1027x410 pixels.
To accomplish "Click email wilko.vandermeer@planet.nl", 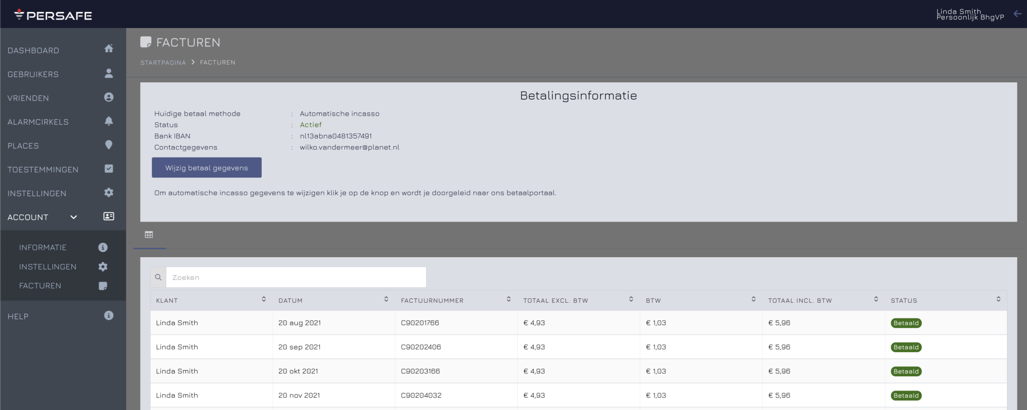I will point(350,147).
